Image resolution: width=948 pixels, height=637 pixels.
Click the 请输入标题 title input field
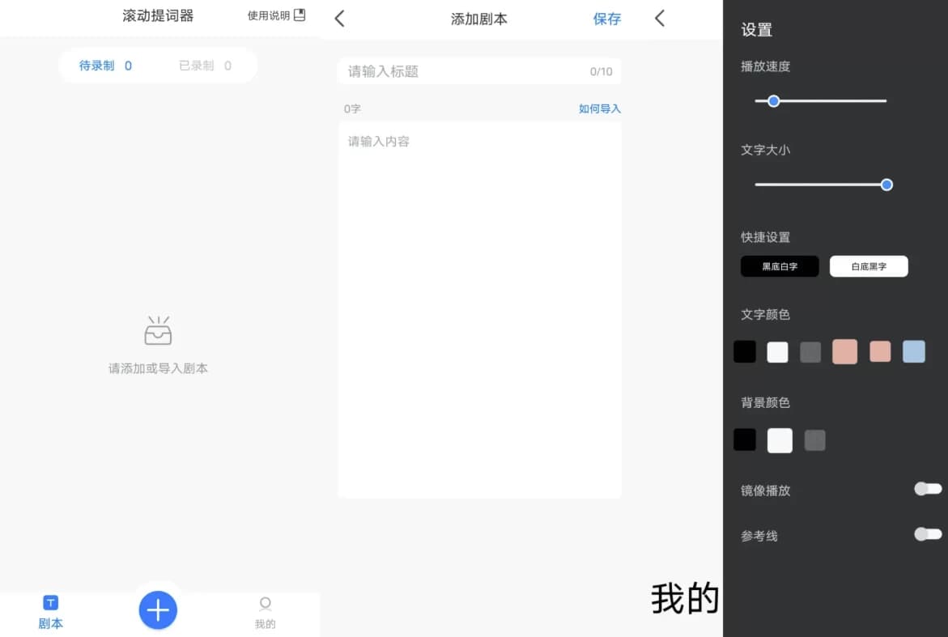(x=478, y=71)
